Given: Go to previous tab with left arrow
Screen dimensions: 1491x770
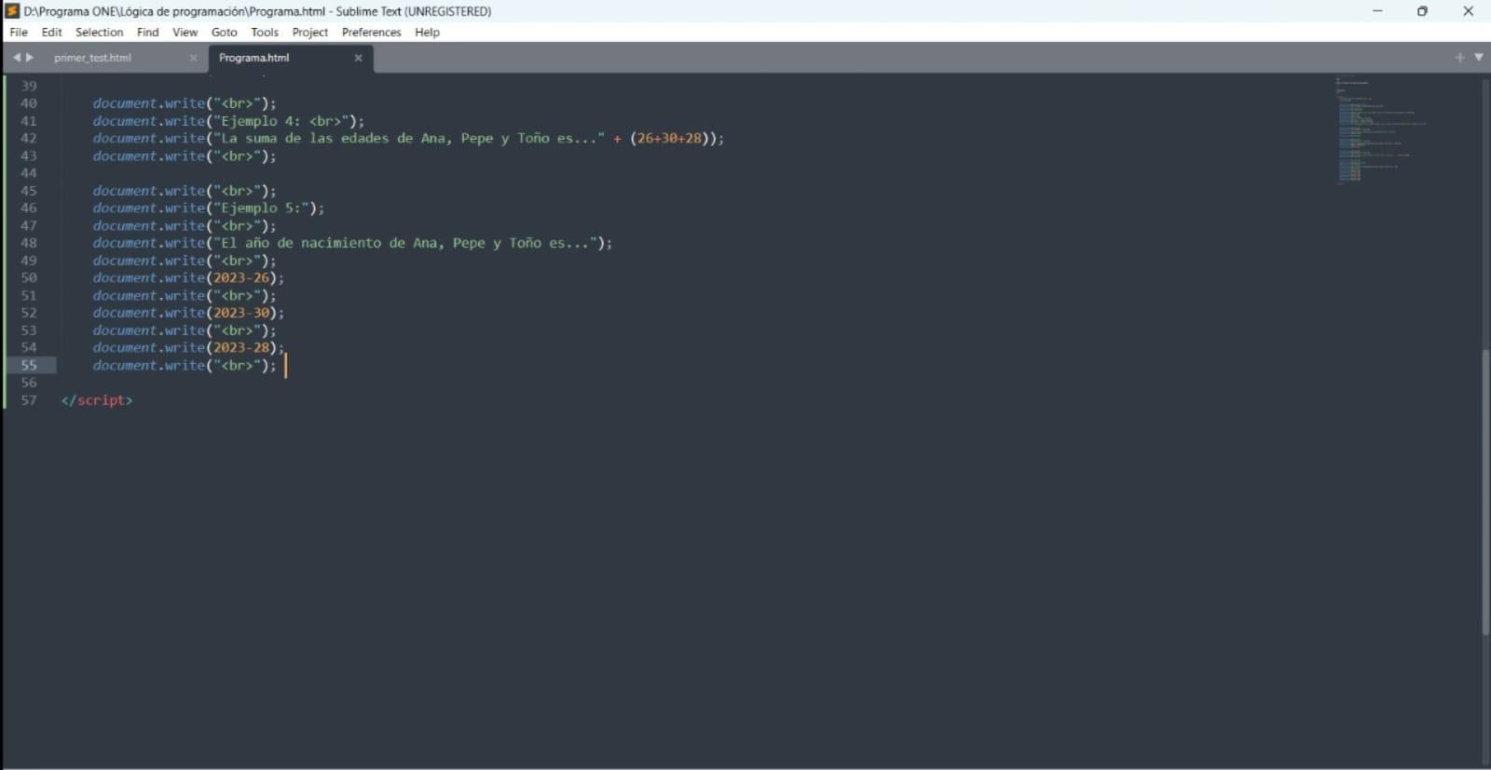Looking at the screenshot, I should [16, 58].
